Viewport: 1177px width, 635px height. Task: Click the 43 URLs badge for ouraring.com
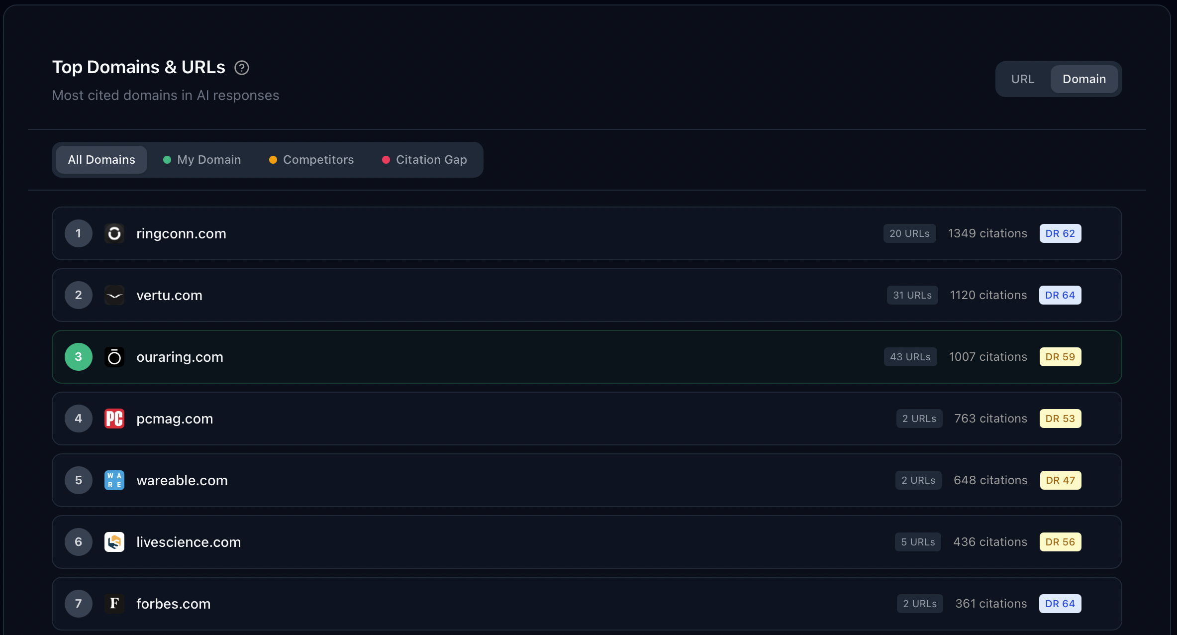pyautogui.click(x=910, y=356)
